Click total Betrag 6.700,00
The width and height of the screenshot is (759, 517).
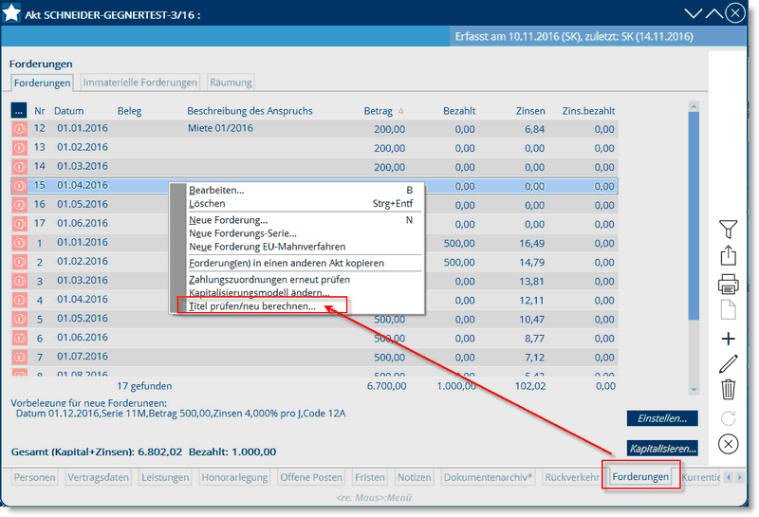pos(387,386)
